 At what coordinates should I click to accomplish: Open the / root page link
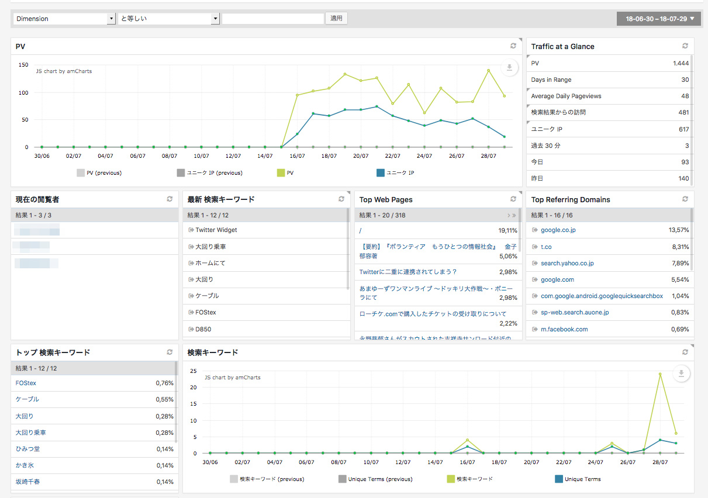361,231
